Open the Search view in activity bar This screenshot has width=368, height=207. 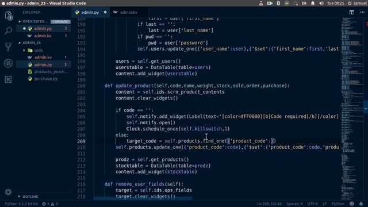(x=8, y=31)
